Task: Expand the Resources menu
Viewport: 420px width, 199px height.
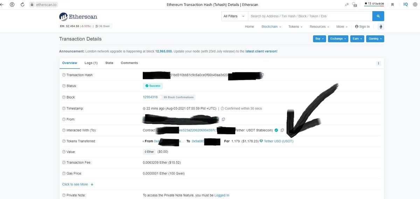Action: [x=319, y=27]
